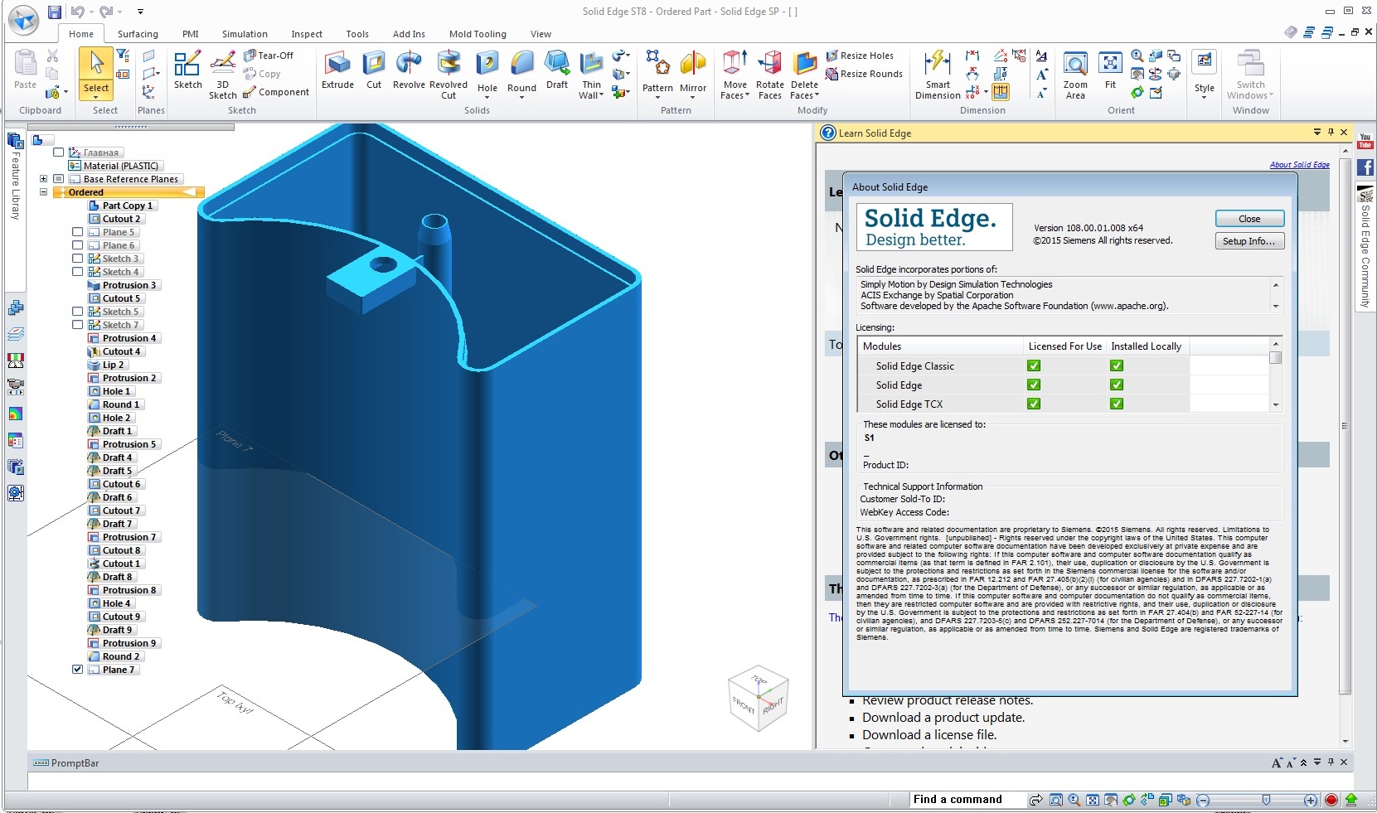Toggle the Plane 7 visibility checkbox

tap(77, 670)
